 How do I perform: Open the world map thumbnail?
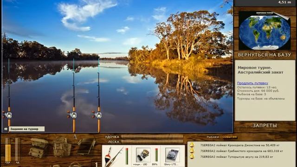(265, 31)
